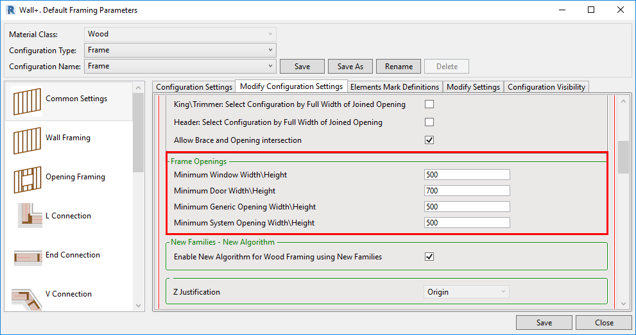Open Configuration Visibility tab
The height and width of the screenshot is (335, 636).
click(x=546, y=87)
